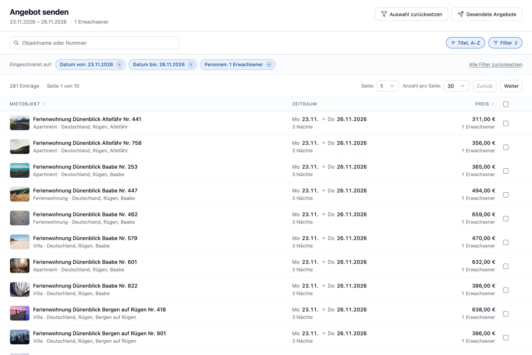Check the box for Baabe Nr. 447

(506, 195)
